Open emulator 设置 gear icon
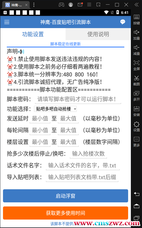Screen dimensions: 142x228 [137, 126]
